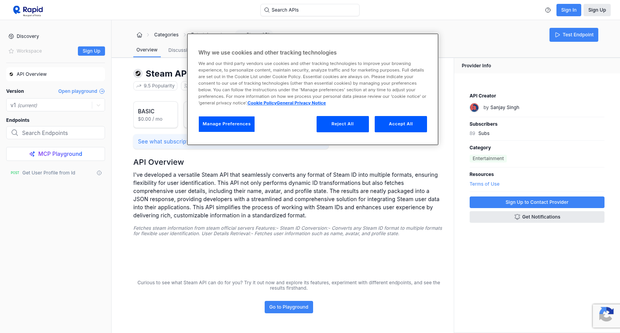Open the Rapid logo homepage
This screenshot has height=333, width=620.
click(28, 10)
